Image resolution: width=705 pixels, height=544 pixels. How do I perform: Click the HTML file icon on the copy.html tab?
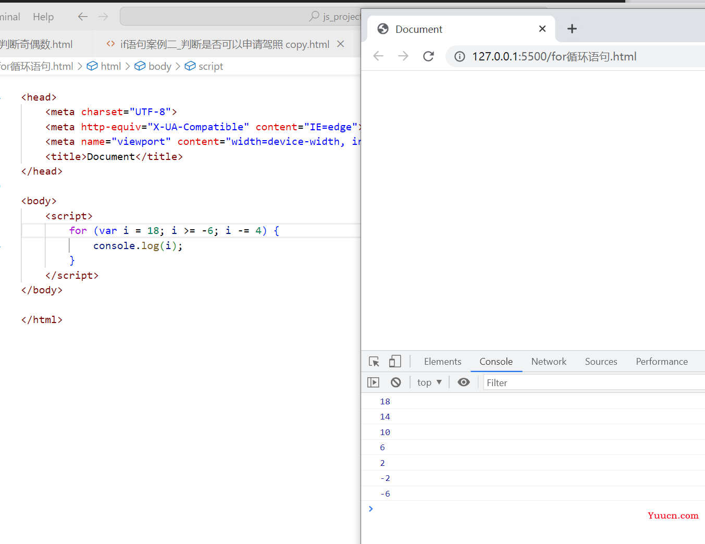pos(110,44)
